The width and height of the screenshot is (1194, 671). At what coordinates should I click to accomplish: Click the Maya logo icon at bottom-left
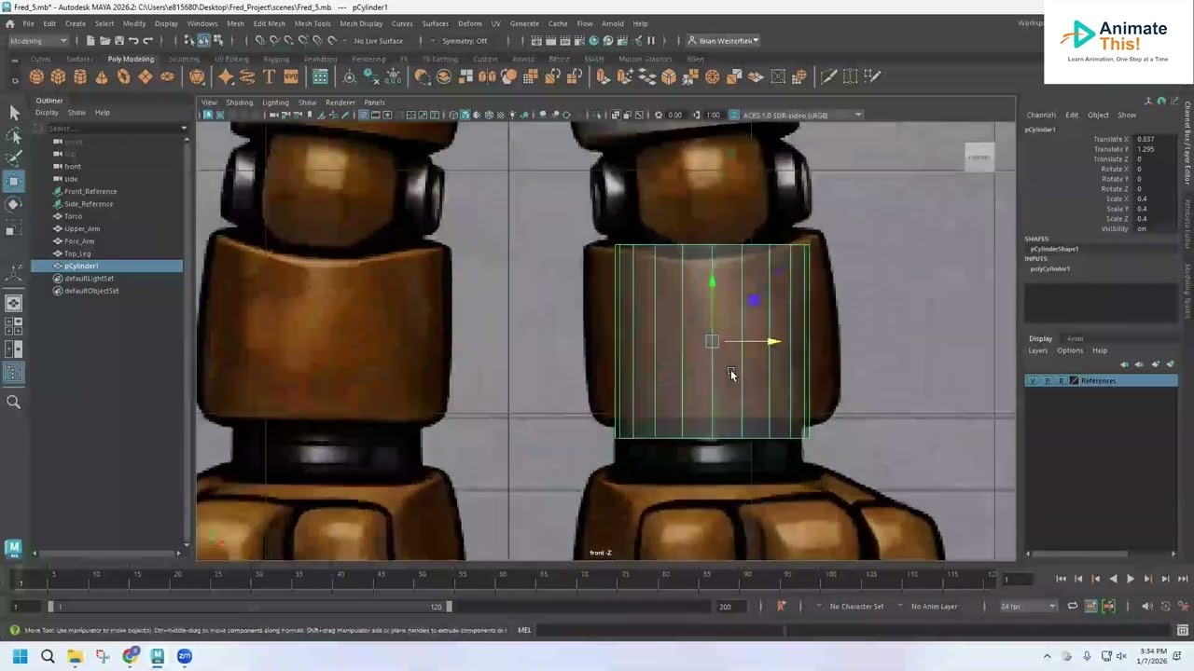point(13,548)
